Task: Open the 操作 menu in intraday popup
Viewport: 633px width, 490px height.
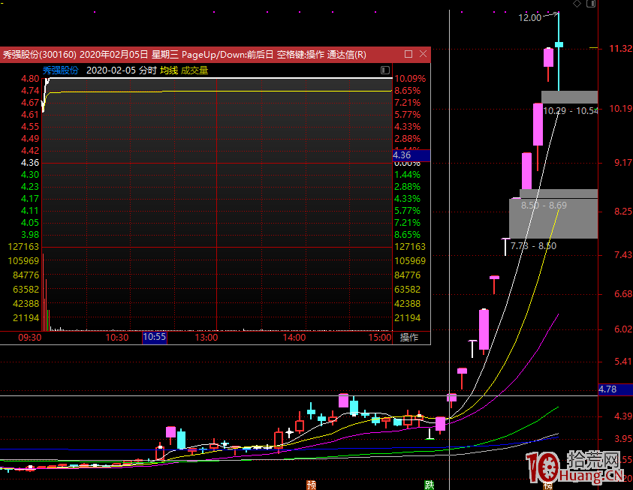Action: [409, 338]
